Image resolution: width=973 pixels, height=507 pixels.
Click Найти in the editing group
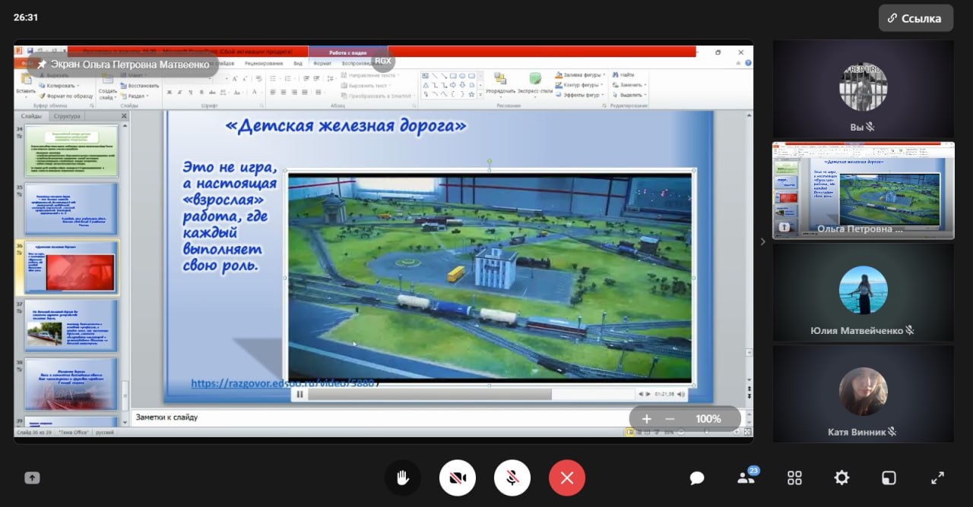pyautogui.click(x=623, y=75)
